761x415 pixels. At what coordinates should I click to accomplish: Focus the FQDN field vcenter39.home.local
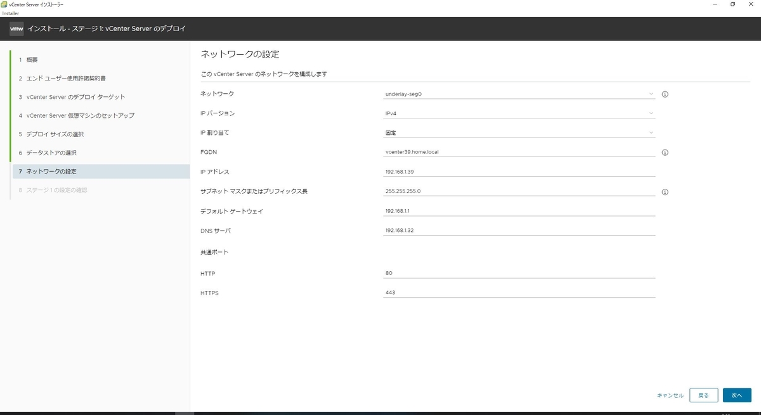point(519,152)
